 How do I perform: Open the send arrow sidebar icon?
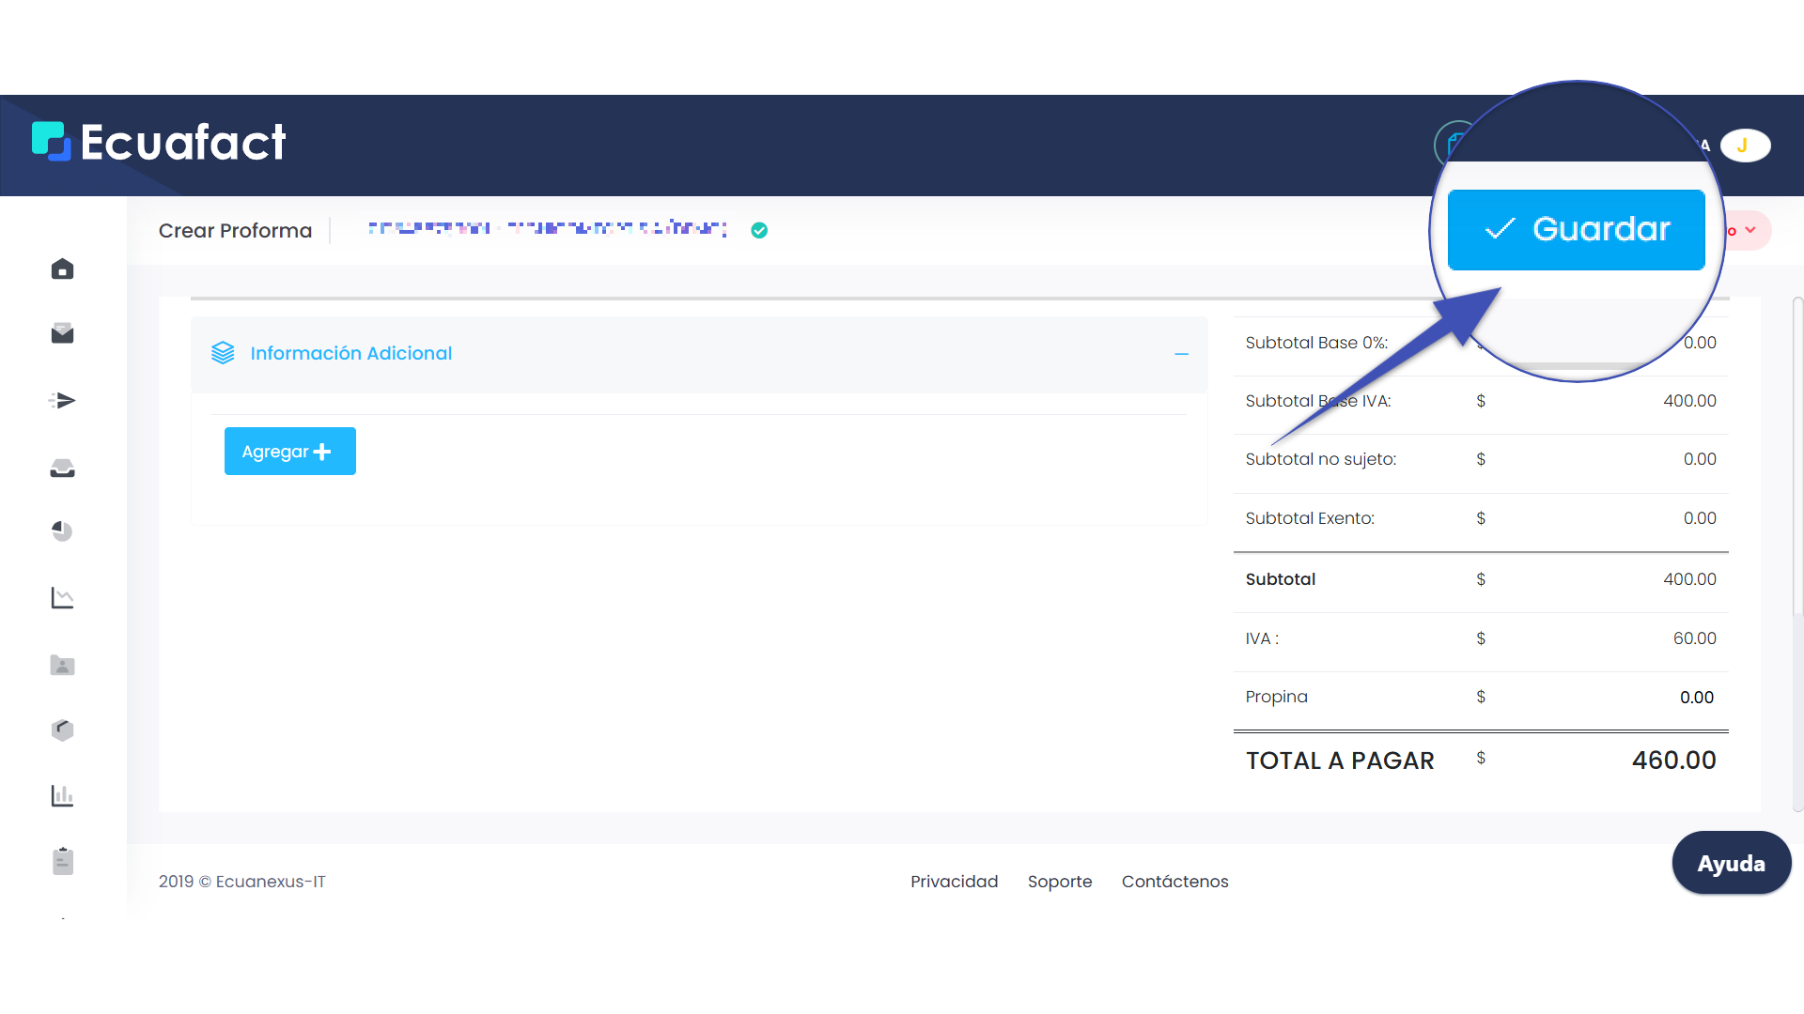click(62, 401)
